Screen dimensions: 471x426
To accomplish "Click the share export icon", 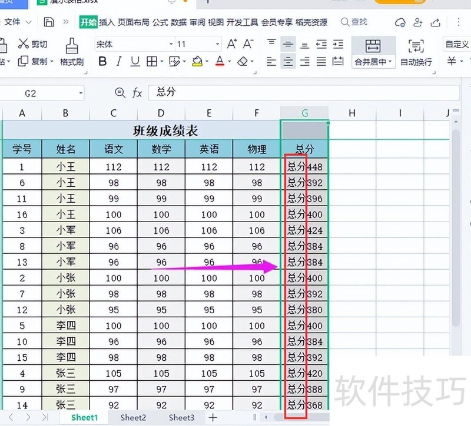I will [436, 22].
